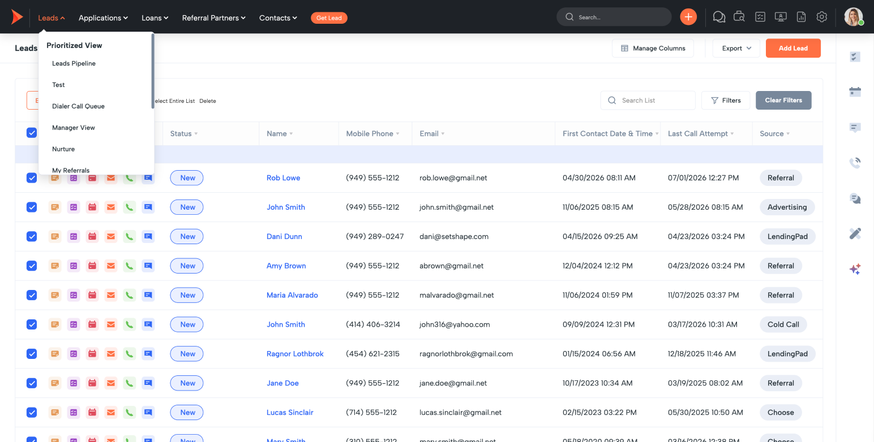874x442 pixels.
Task: Uncheck Lucas Sinclair's row checkbox
Action: [32, 413]
